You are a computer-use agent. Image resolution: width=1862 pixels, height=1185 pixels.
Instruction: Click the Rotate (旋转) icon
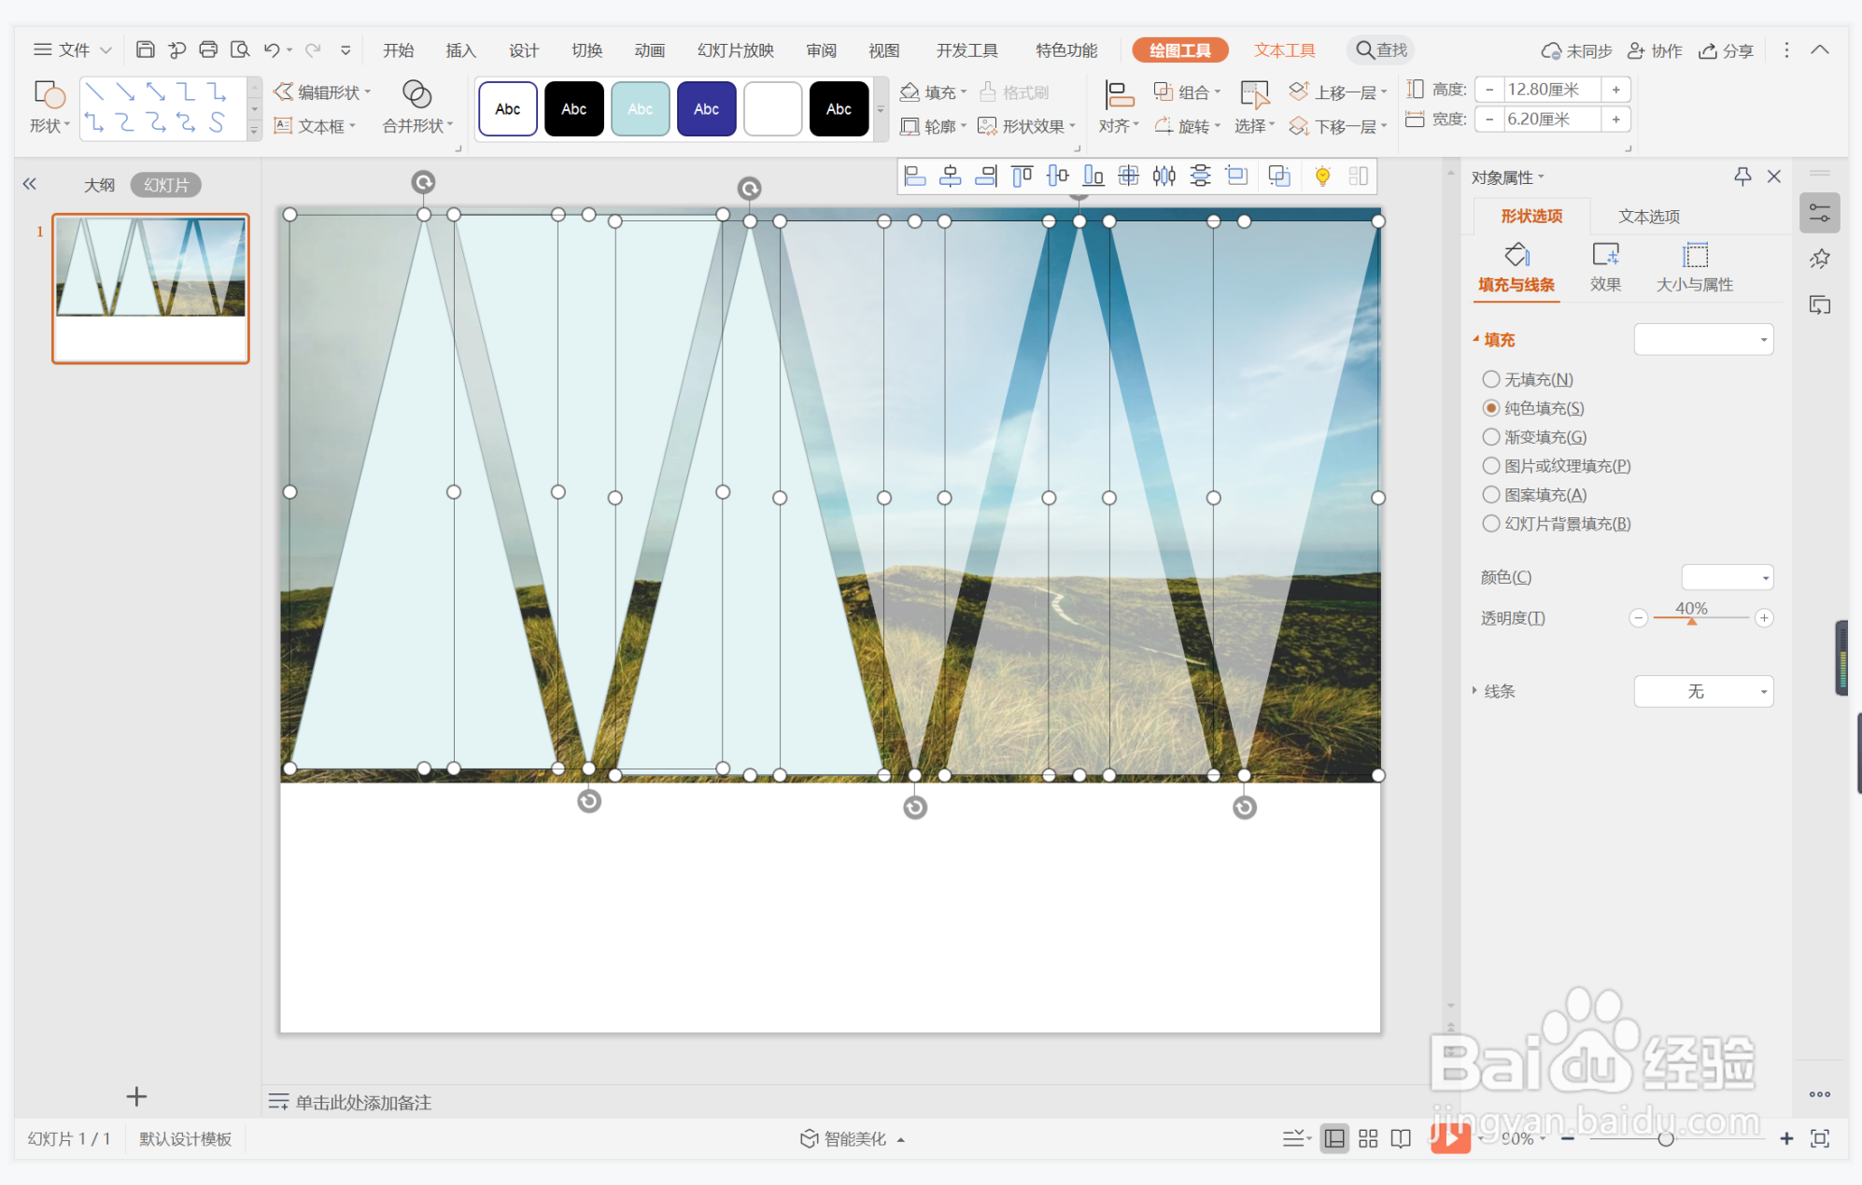(x=1164, y=126)
